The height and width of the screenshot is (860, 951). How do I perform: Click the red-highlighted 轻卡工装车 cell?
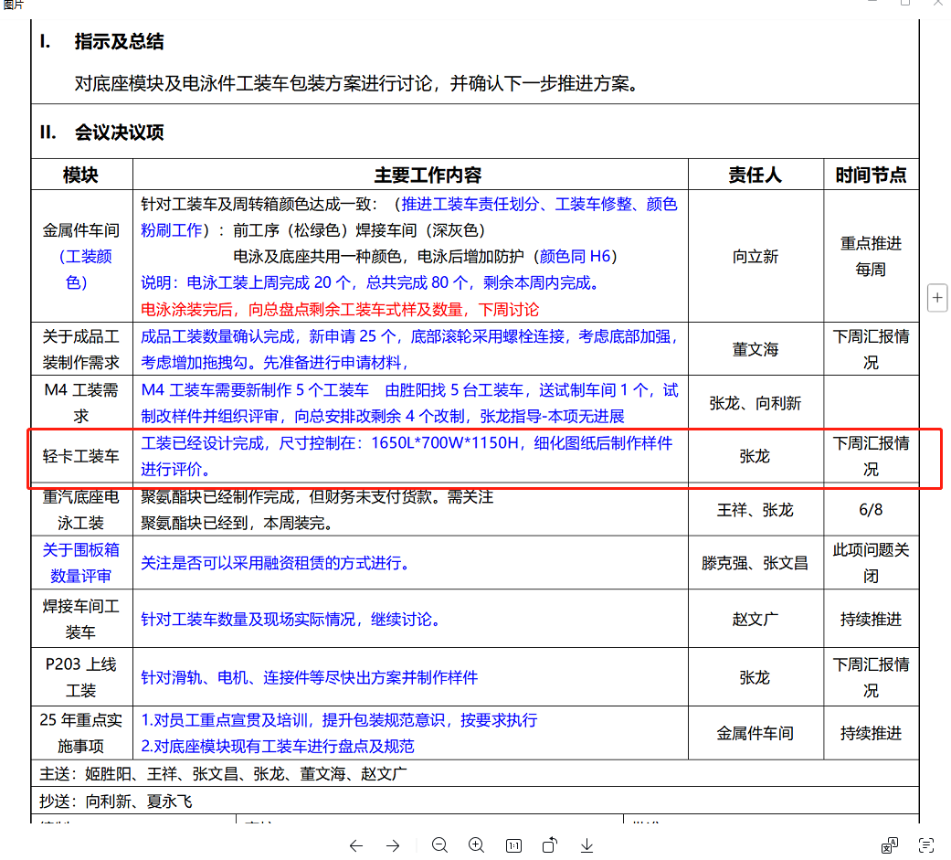click(x=81, y=456)
